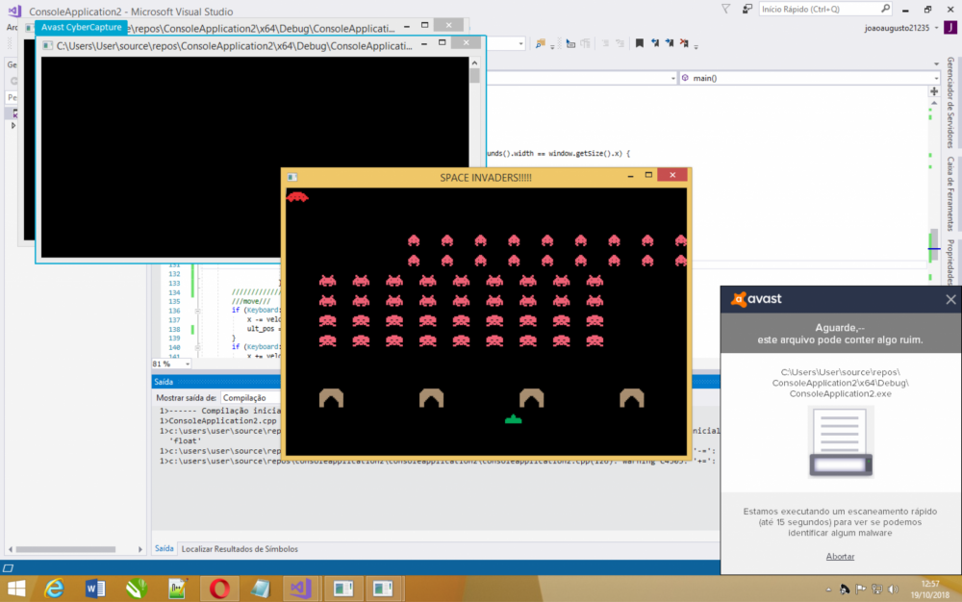Click the Action Center flag tray icon
The image size is (962, 602).
(861, 589)
